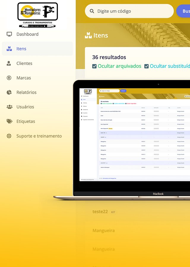
Task: Click the Relatórios pie chart icon in the large sidebar
Action: click(x=9, y=92)
